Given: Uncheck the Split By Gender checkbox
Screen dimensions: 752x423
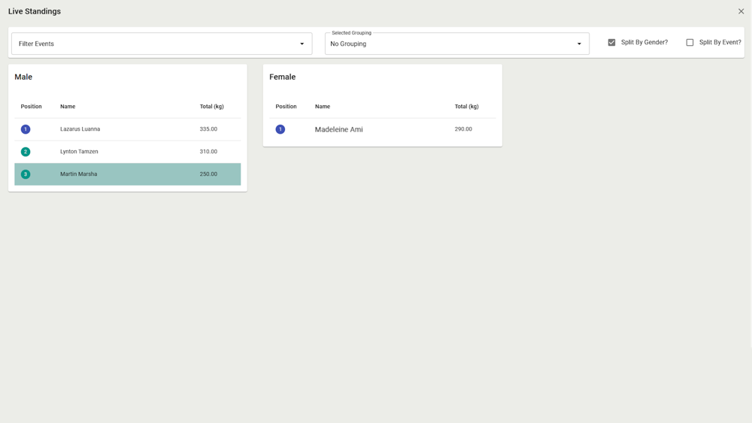Looking at the screenshot, I should pyautogui.click(x=611, y=42).
